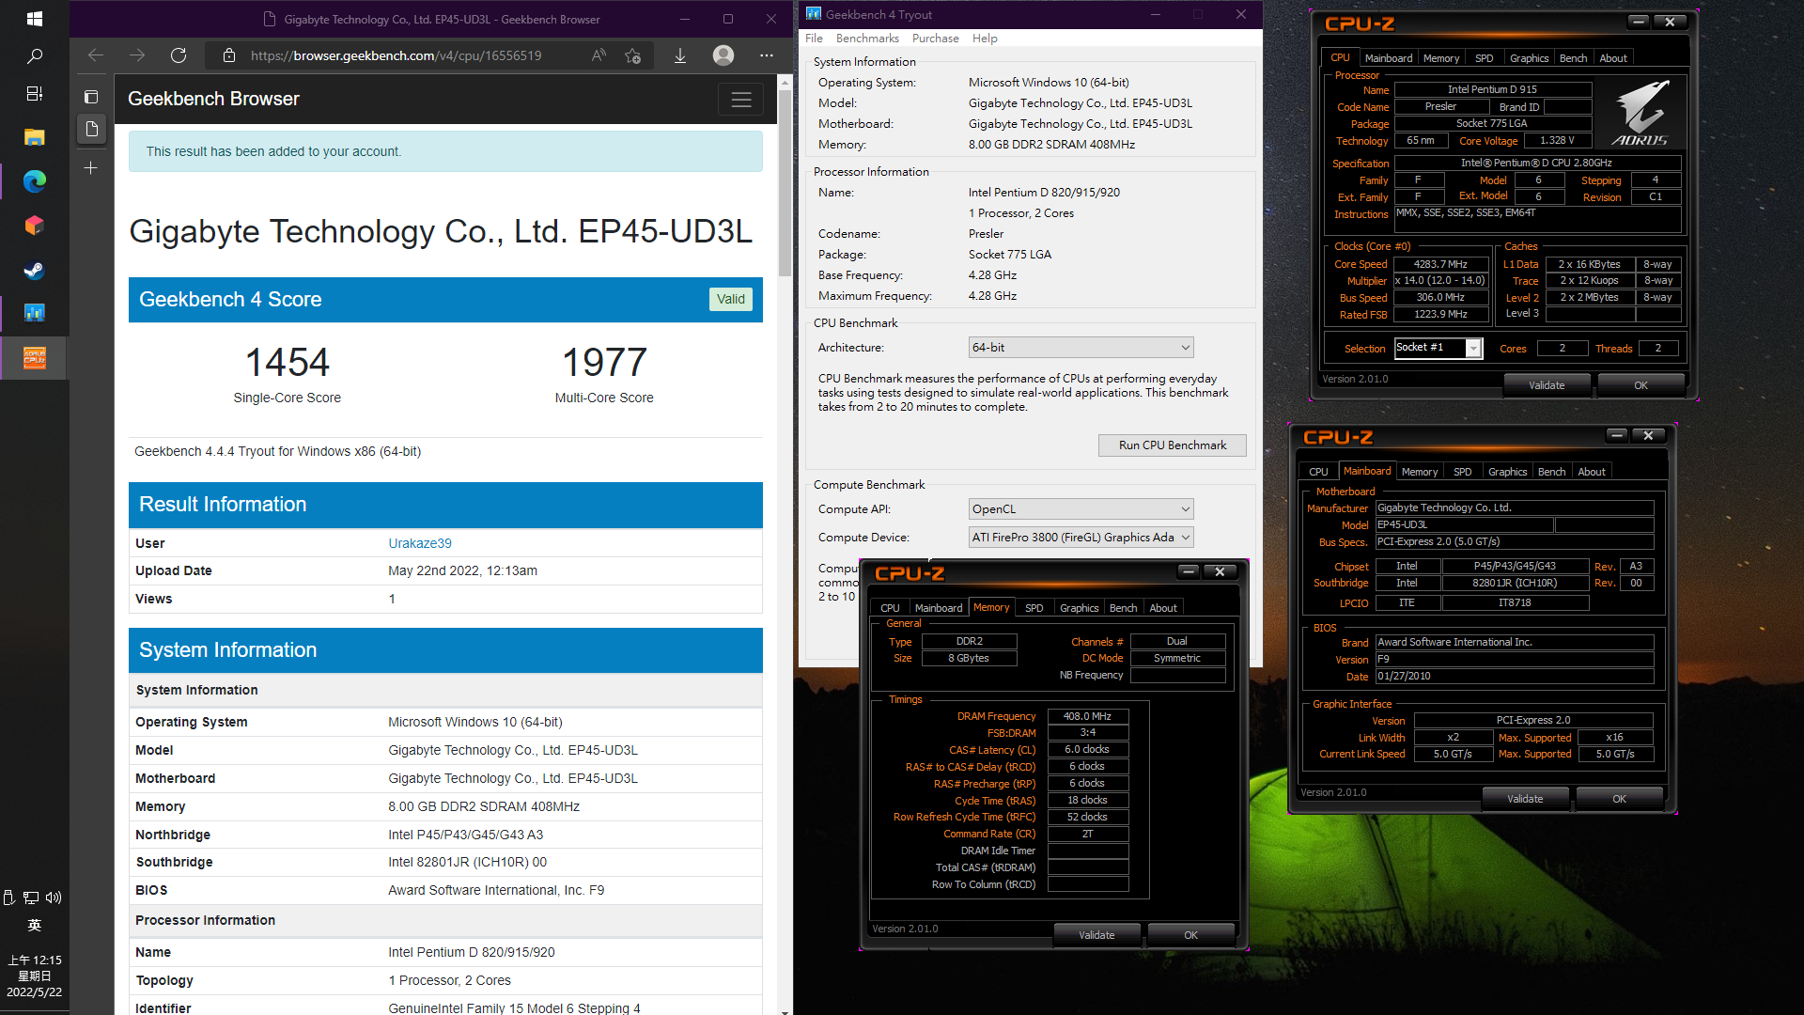Open Edge settings and more menu
The image size is (1804, 1015).
[767, 55]
